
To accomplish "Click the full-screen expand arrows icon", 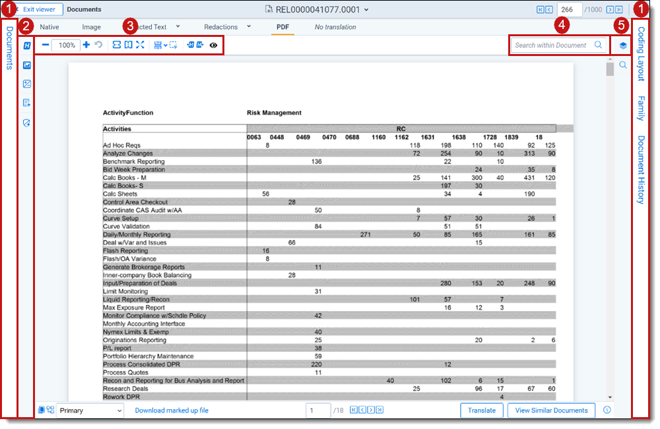I will tap(140, 45).
